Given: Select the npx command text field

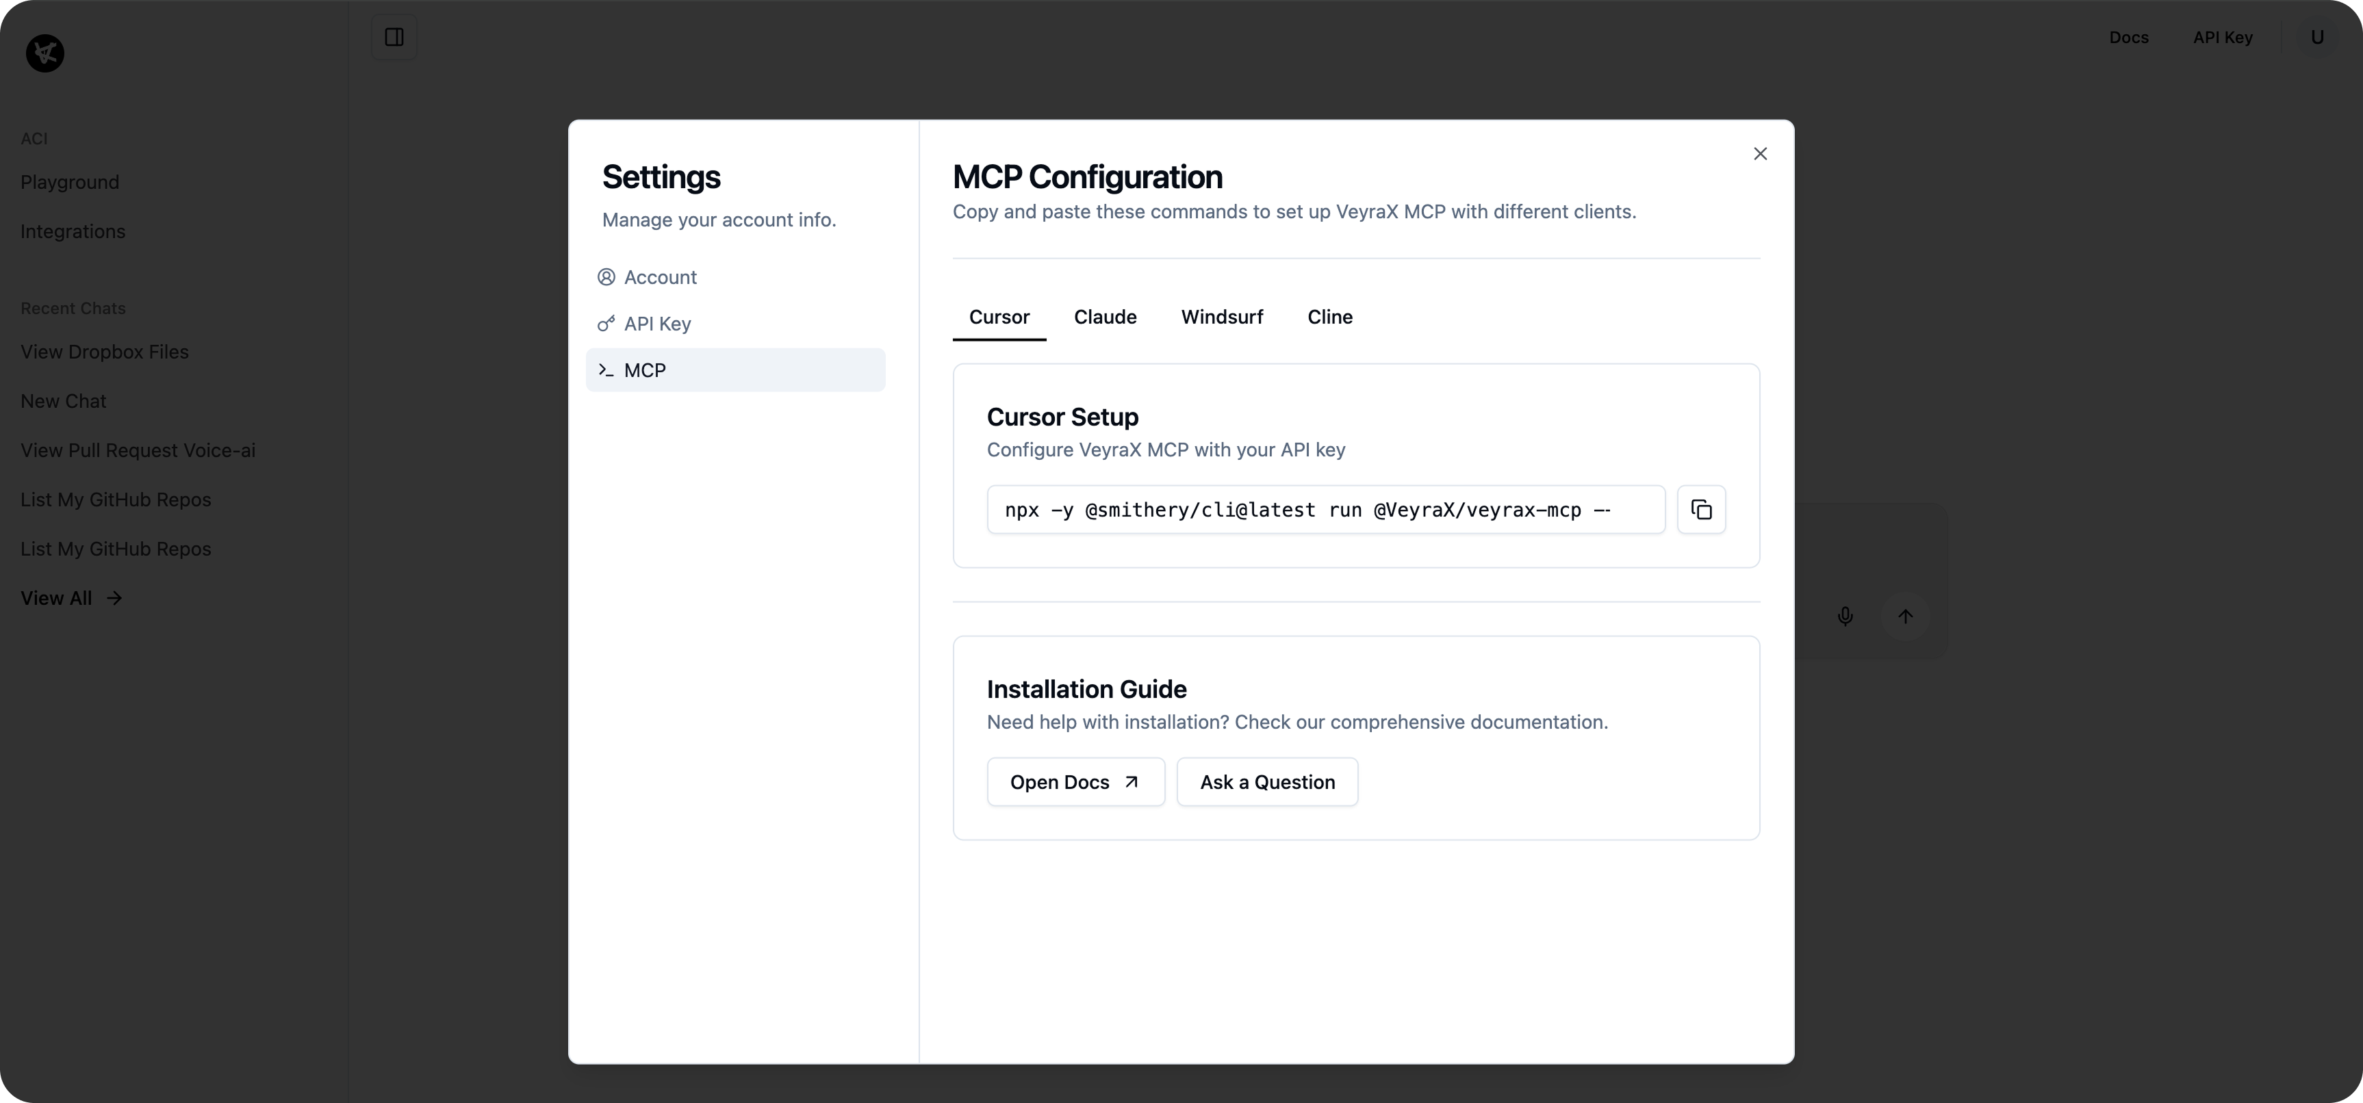Looking at the screenshot, I should pyautogui.click(x=1325, y=509).
